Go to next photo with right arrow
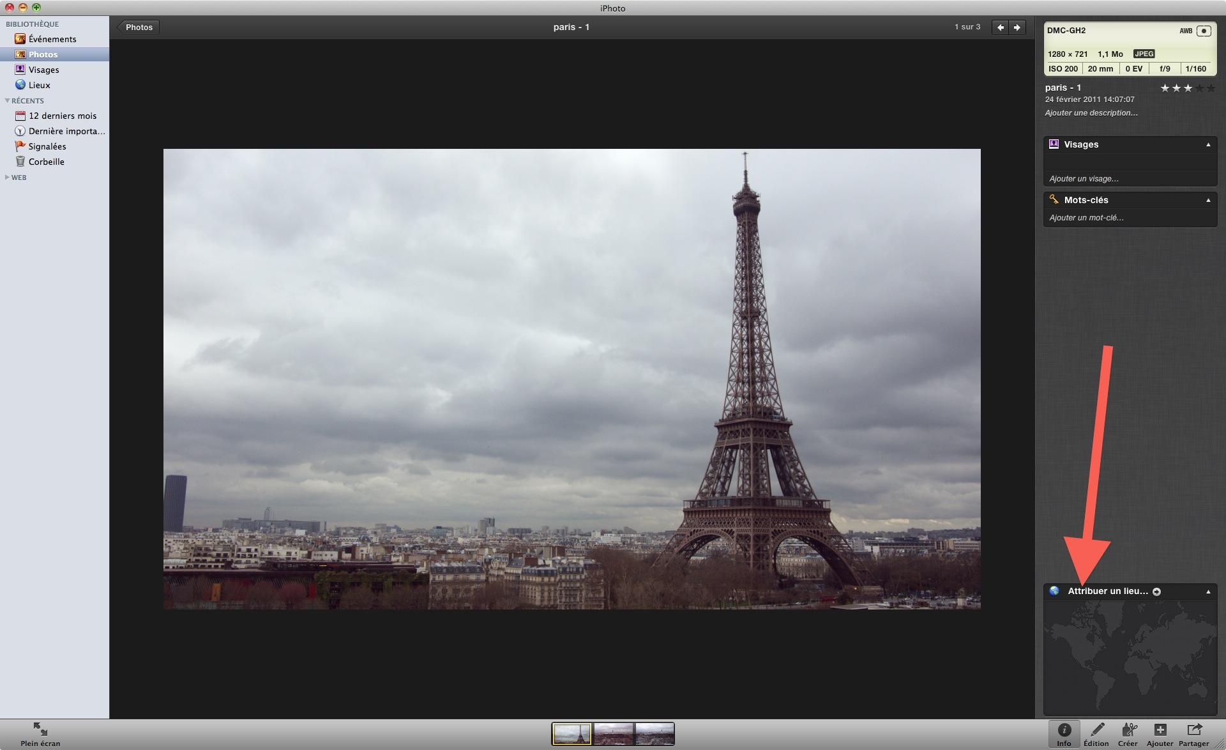This screenshot has height=750, width=1226. click(1017, 27)
